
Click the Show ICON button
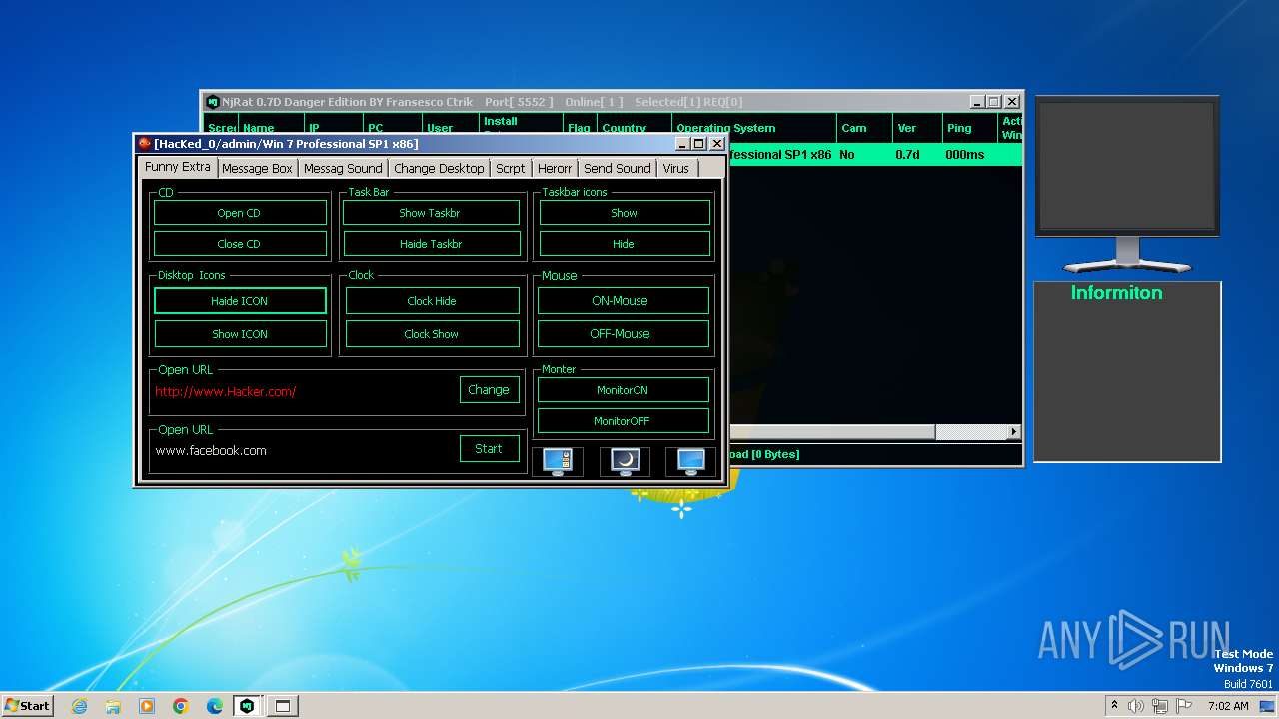point(240,334)
